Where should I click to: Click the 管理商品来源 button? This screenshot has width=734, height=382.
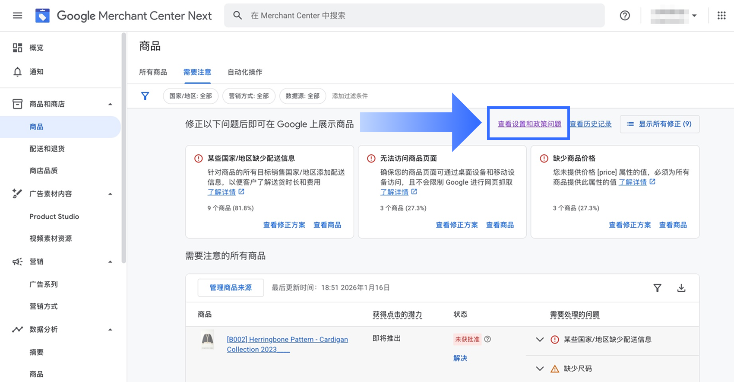point(231,288)
